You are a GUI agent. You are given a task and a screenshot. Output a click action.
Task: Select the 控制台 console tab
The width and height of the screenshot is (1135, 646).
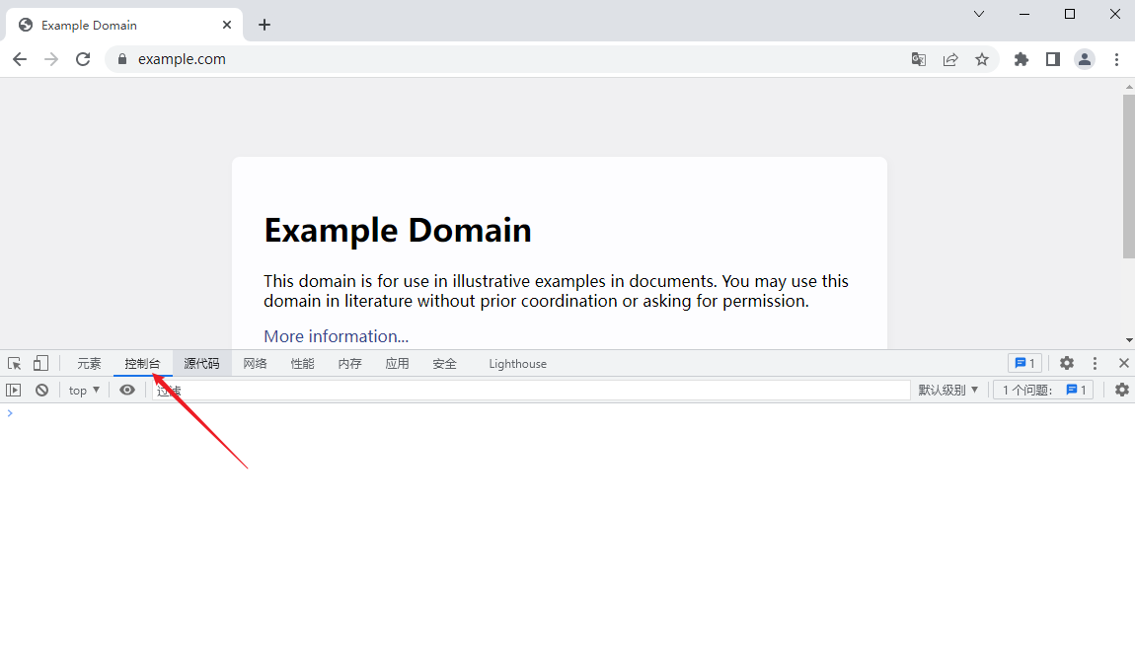click(x=142, y=364)
